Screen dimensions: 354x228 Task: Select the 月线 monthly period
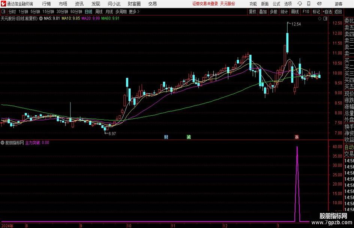coord(109,12)
